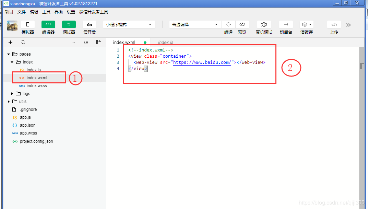Toggle the debugger (调试器) panel

pos(69,24)
